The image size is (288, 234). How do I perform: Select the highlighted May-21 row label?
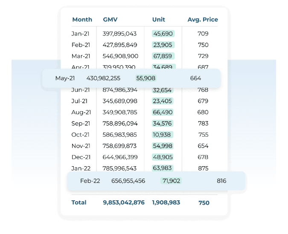click(x=65, y=78)
